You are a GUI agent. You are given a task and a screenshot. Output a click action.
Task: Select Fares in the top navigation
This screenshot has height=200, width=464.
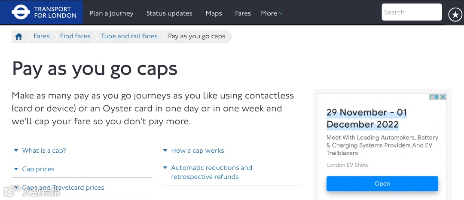point(243,13)
